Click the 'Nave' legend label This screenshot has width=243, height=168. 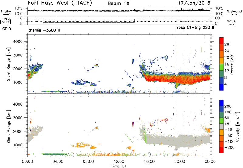tap(231, 21)
